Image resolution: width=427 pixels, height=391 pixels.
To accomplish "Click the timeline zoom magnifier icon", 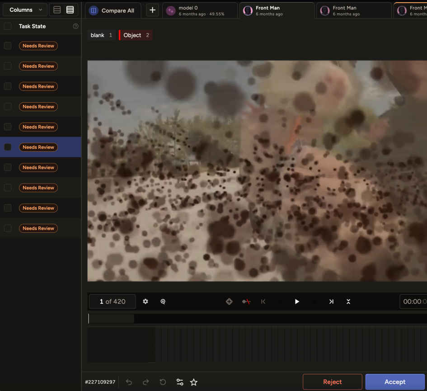I will click(x=163, y=301).
